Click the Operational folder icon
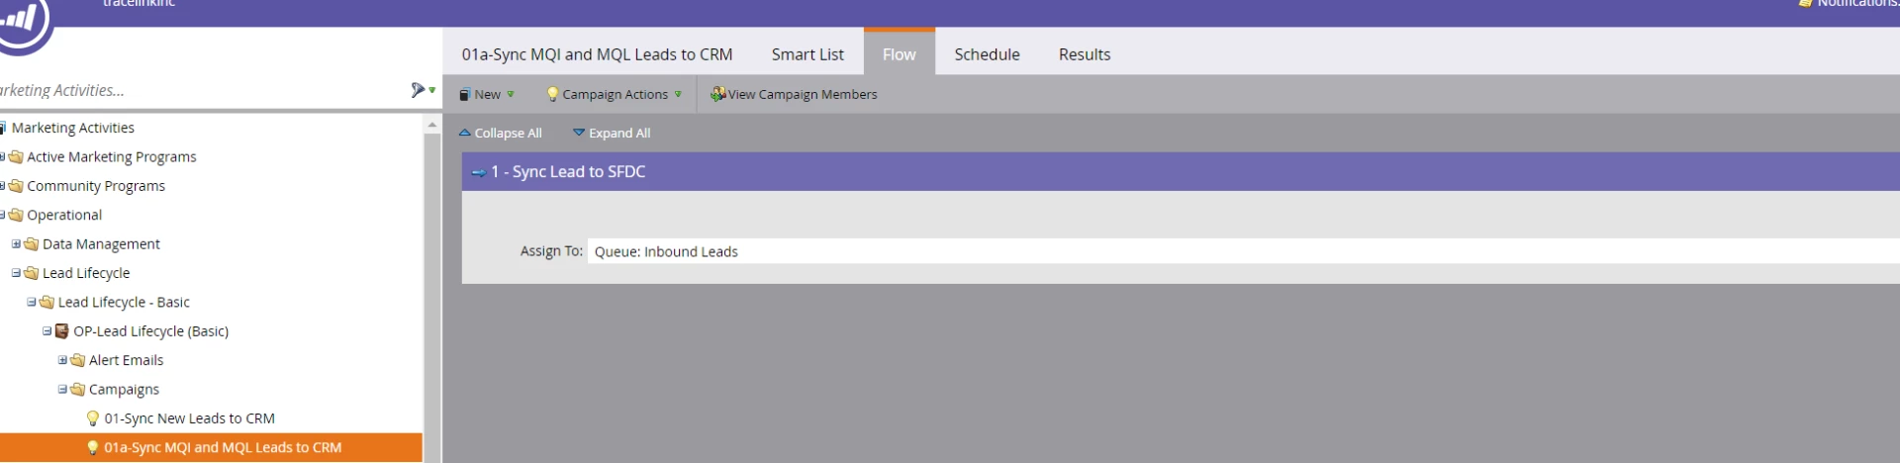 16,215
